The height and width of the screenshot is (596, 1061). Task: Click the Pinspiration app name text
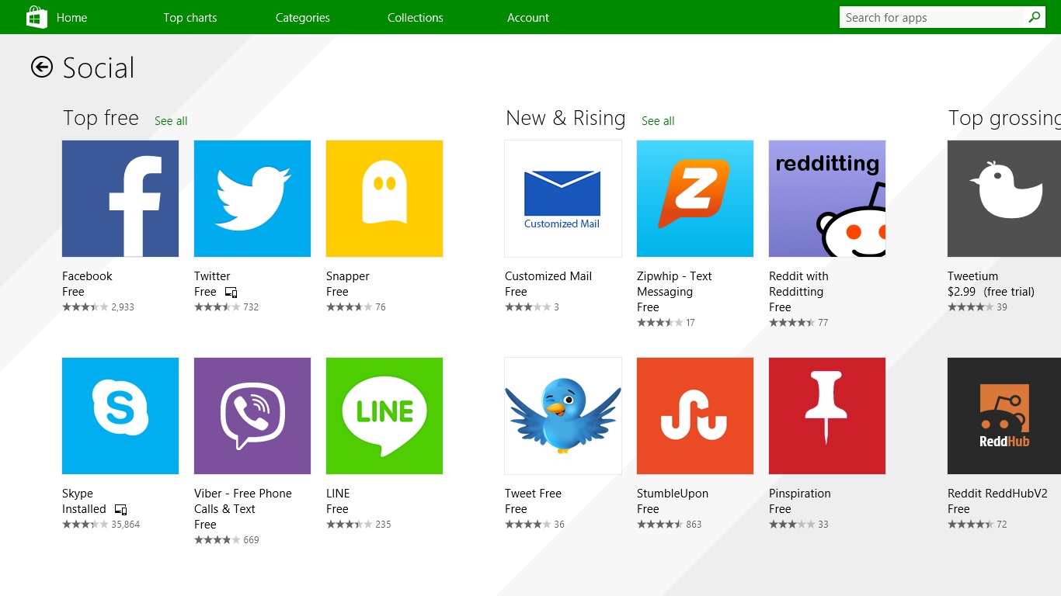click(x=800, y=494)
